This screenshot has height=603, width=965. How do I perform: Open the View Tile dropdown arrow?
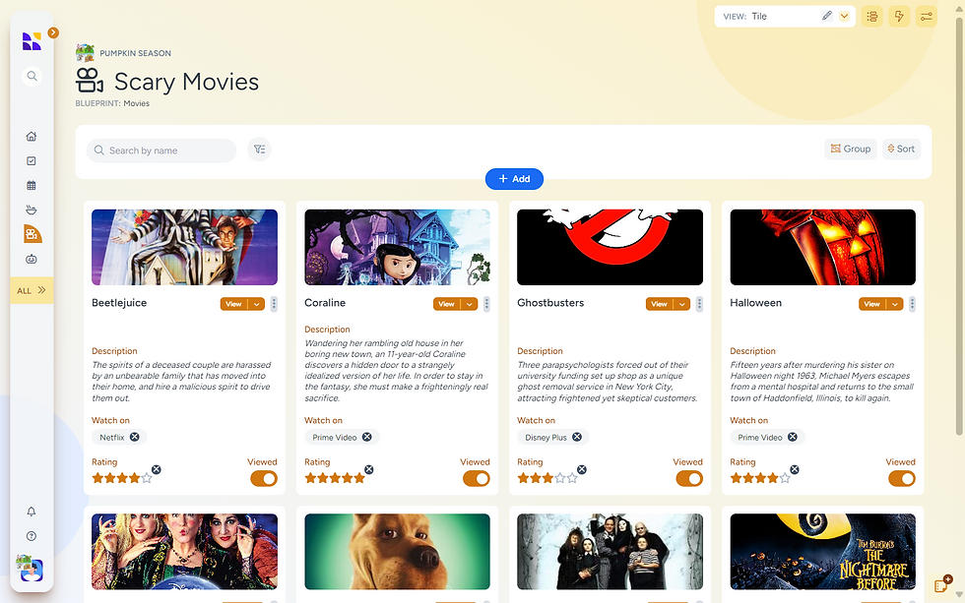pyautogui.click(x=845, y=16)
